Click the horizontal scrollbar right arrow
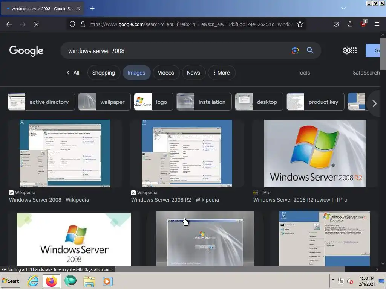 click(x=377, y=269)
